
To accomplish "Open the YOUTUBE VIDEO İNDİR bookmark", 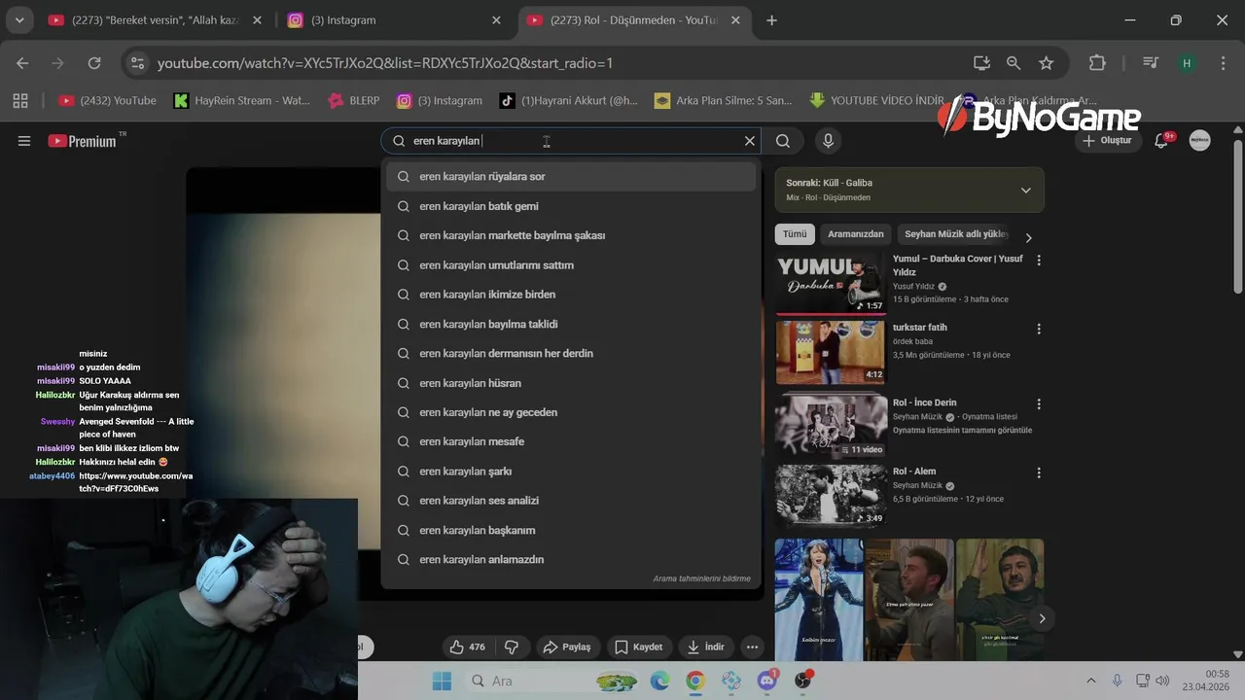I will pyautogui.click(x=876, y=100).
